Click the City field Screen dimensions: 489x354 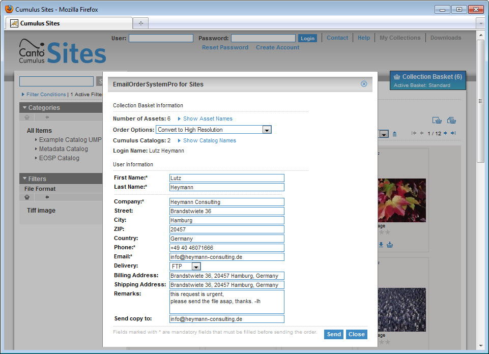227,220
